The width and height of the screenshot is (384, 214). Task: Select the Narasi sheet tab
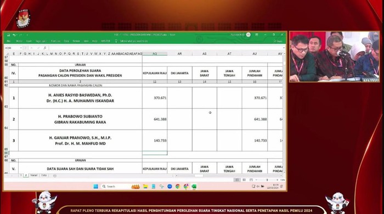(34, 175)
